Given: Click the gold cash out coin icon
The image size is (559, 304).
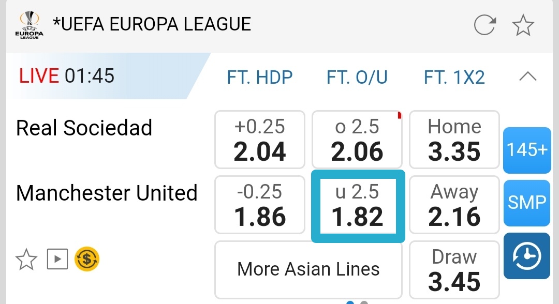Looking at the screenshot, I should click(x=87, y=259).
